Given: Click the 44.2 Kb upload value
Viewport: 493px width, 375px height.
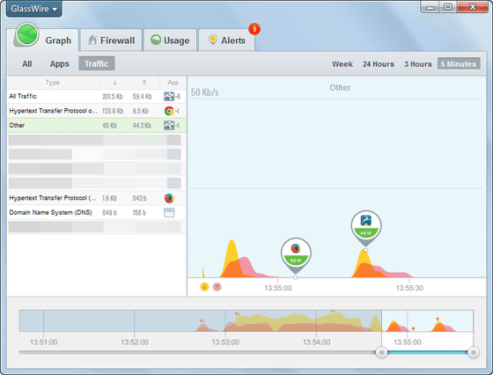Looking at the screenshot, I should coord(142,125).
